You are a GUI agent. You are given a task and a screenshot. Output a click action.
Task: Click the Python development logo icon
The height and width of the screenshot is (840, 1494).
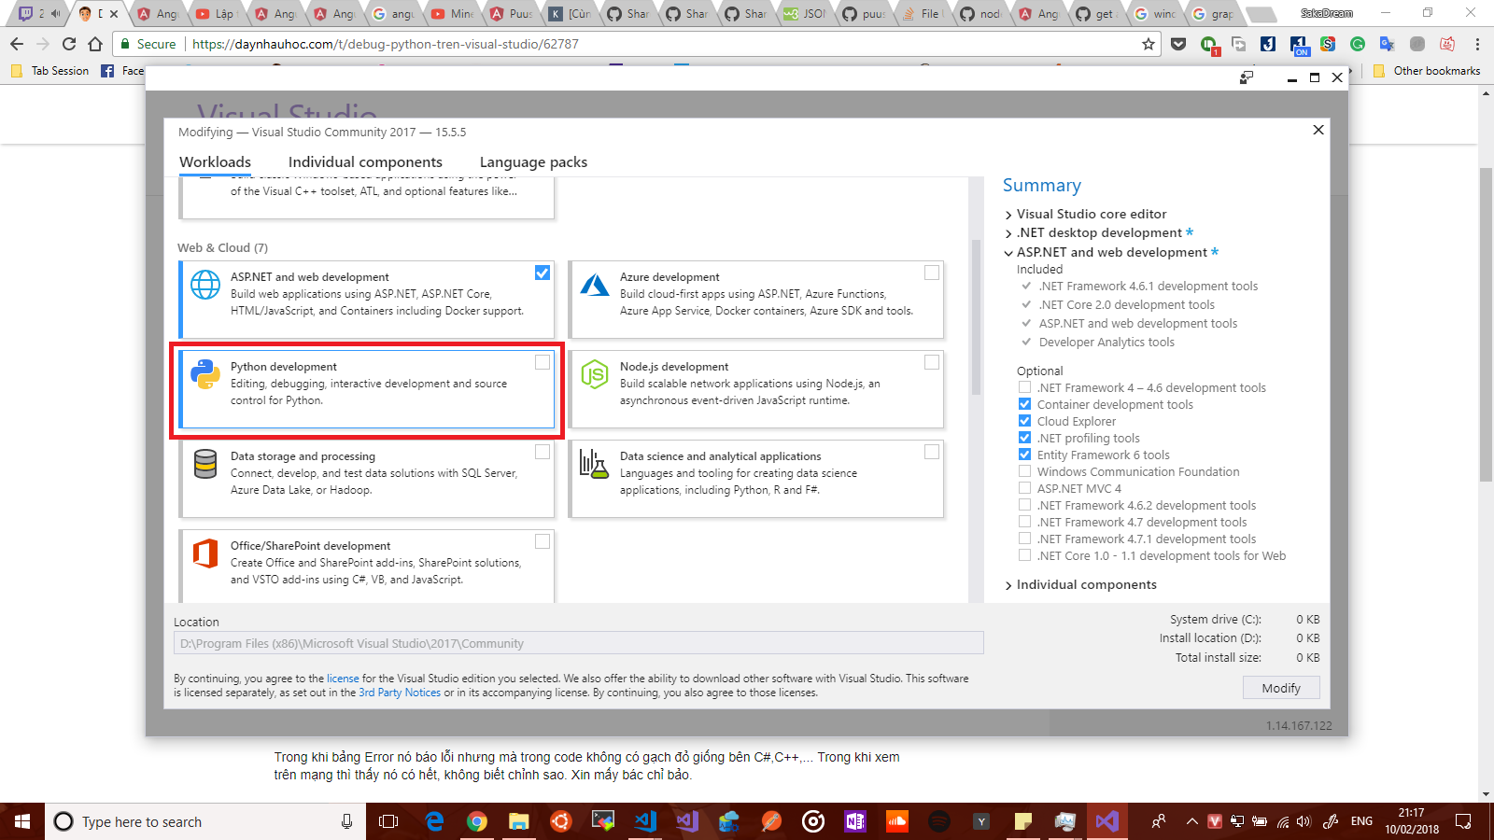(x=205, y=374)
